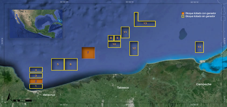Viewport: 227px width, 107px height.
Task: Click the small block numbered 9
Action: (x=117, y=38)
